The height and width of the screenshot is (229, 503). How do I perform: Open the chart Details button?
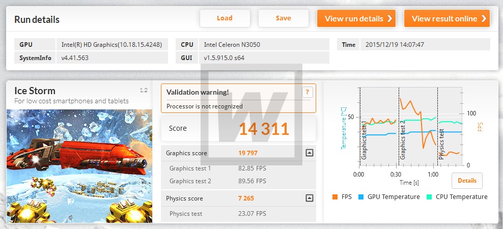(467, 181)
